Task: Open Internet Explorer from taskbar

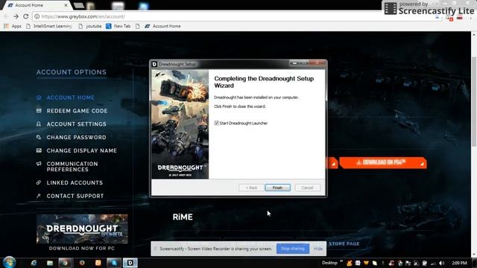Action: point(34,263)
